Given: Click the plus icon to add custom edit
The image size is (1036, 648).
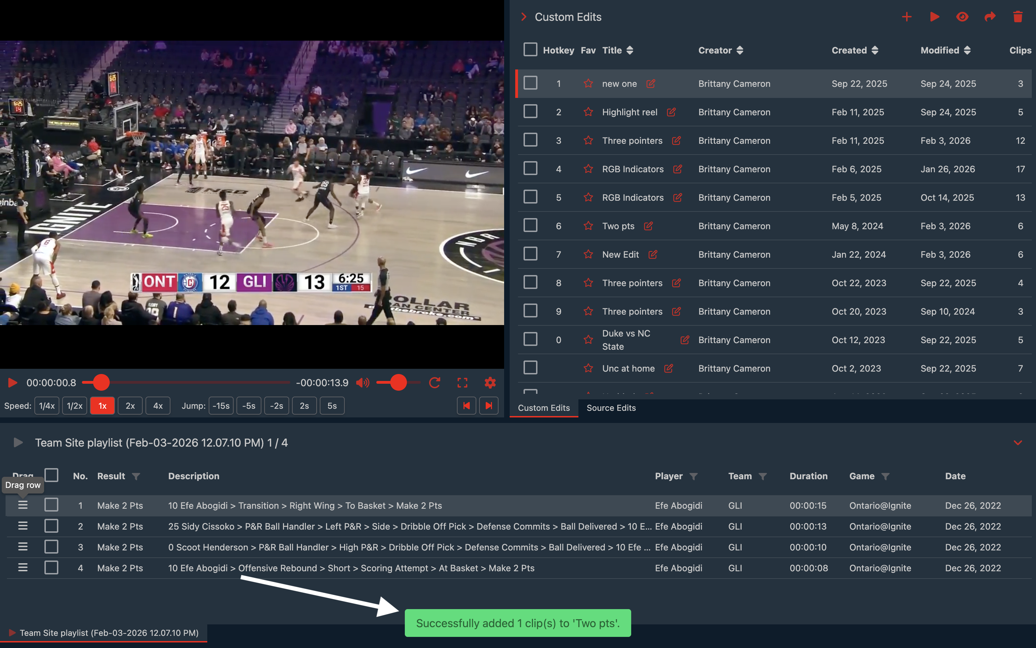Looking at the screenshot, I should click(906, 17).
